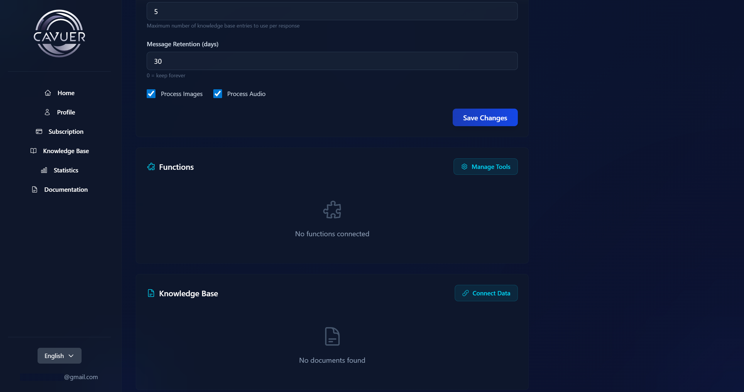Click the Subscription card icon
744x392 pixels.
tap(39, 131)
